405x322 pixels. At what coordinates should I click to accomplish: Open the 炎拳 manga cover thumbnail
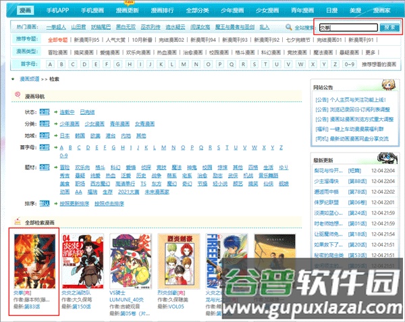point(34,261)
